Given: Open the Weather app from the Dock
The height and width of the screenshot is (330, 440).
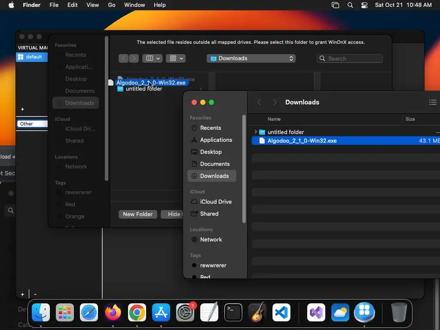Looking at the screenshot, I should pyautogui.click(x=340, y=312).
